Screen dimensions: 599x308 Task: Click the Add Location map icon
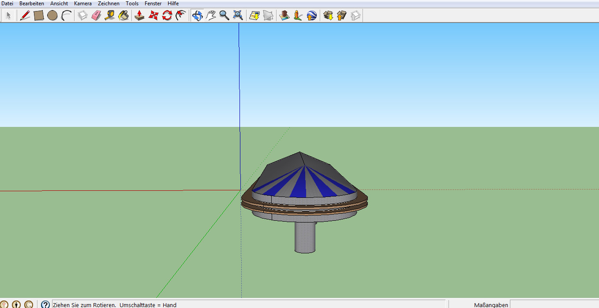[255, 16]
